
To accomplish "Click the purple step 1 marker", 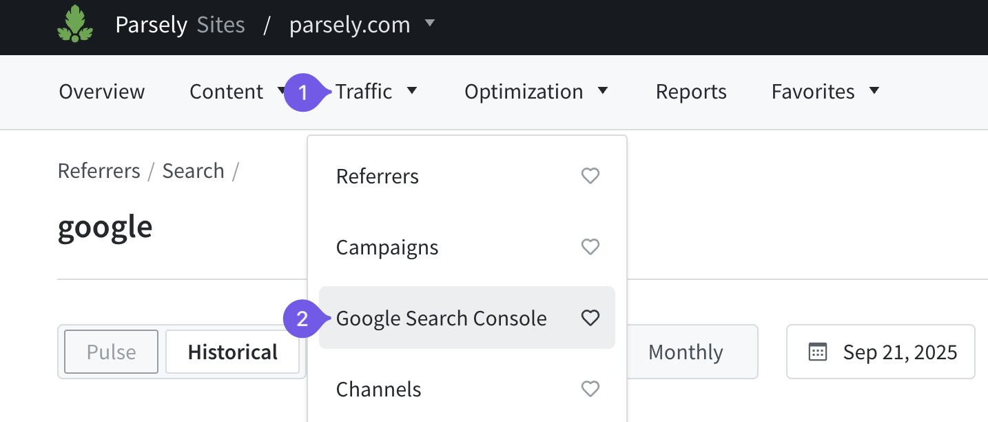I will point(302,92).
